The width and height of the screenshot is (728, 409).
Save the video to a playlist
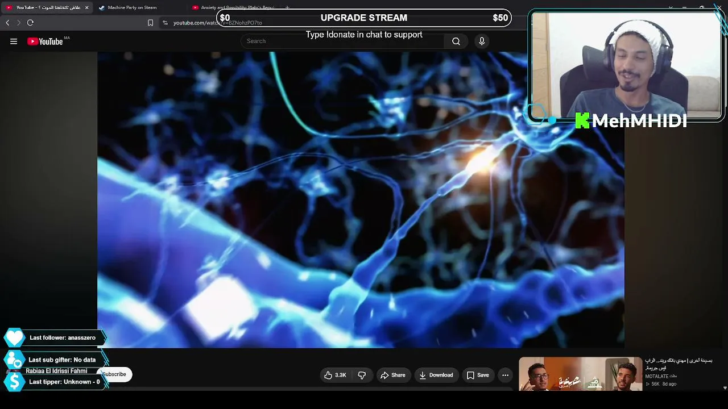point(478,375)
